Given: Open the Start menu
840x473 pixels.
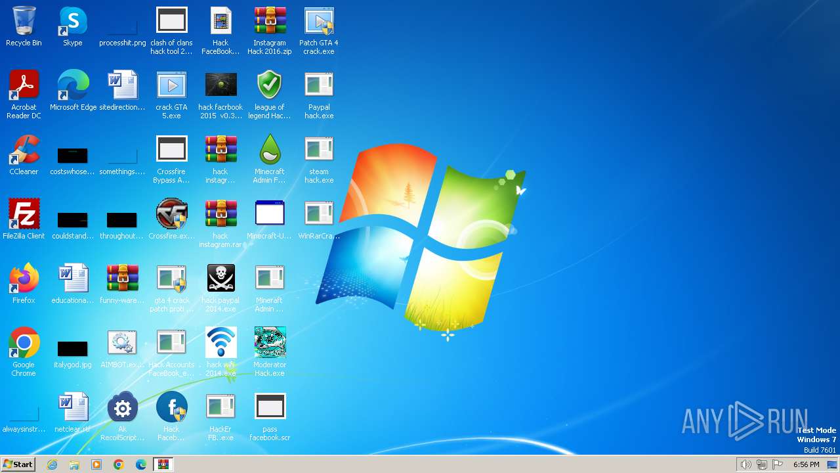Looking at the screenshot, I should tap(18, 464).
